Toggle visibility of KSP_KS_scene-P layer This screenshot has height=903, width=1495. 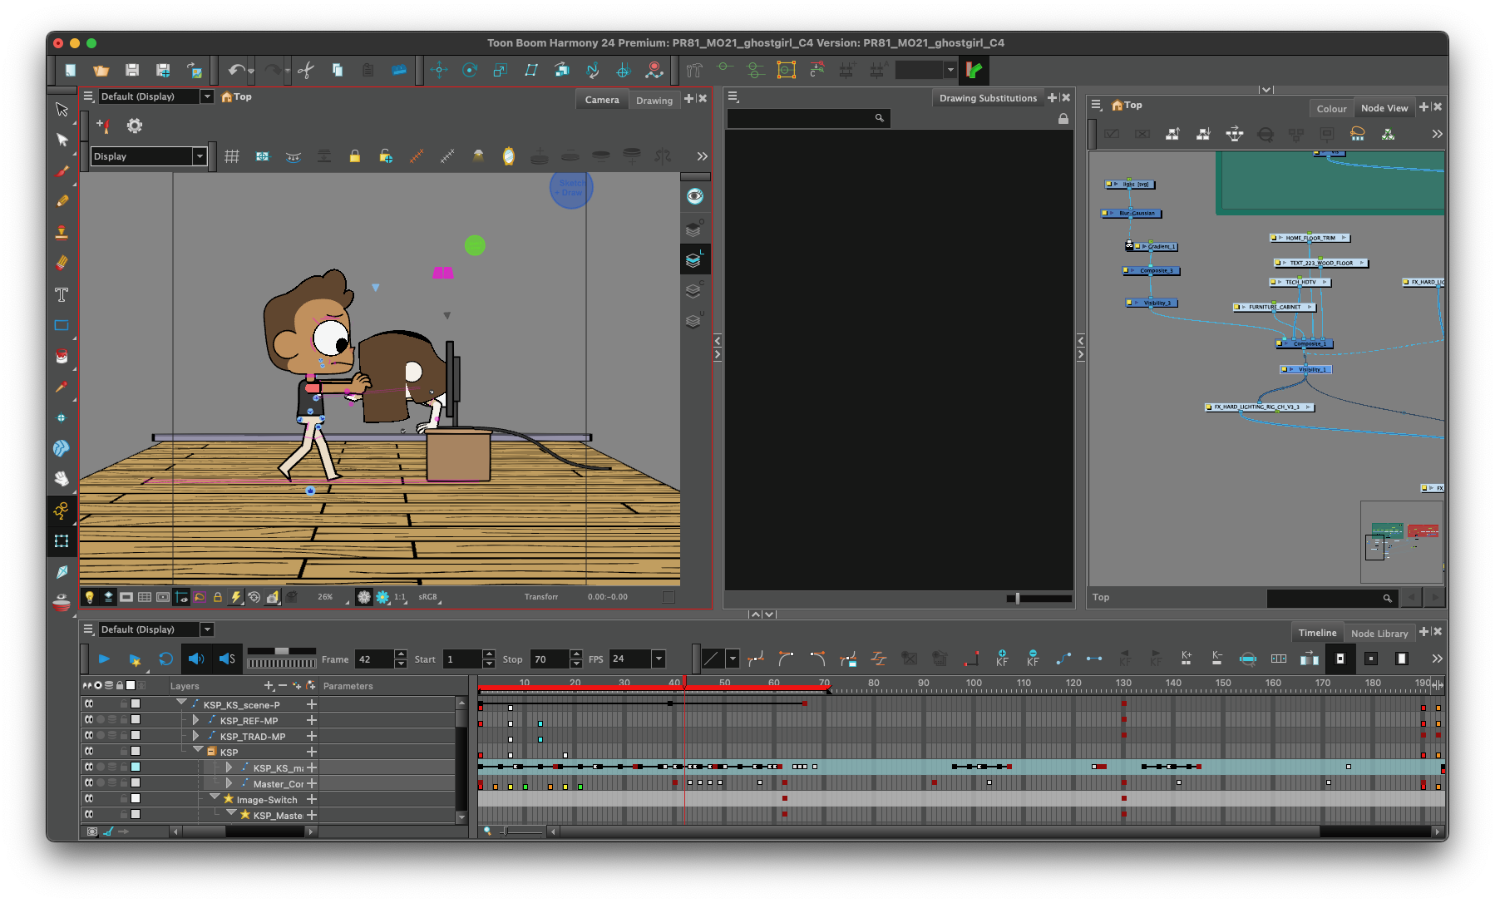(x=89, y=704)
